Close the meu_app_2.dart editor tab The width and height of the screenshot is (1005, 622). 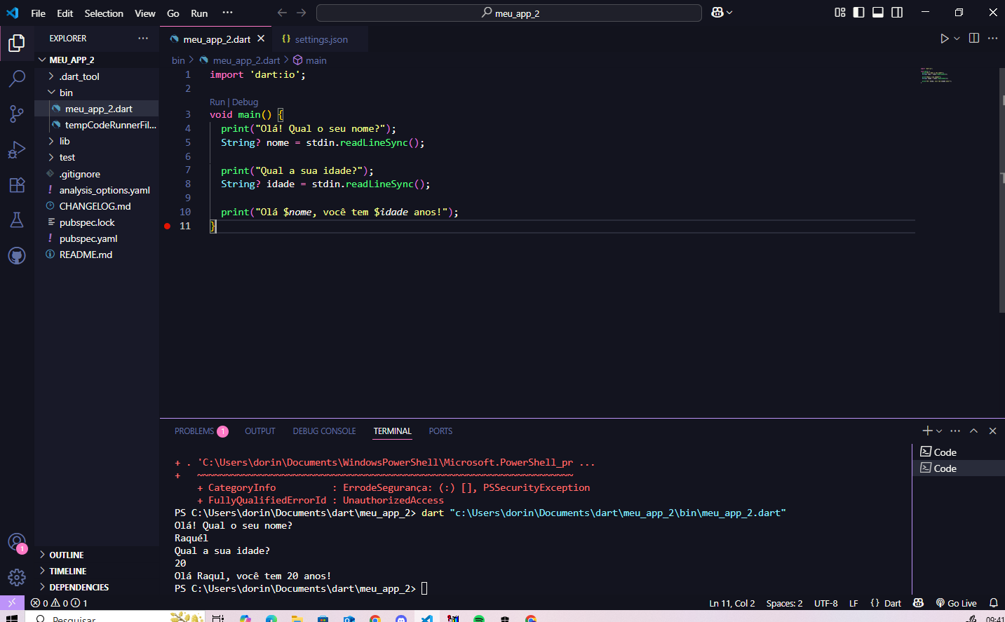coord(261,39)
